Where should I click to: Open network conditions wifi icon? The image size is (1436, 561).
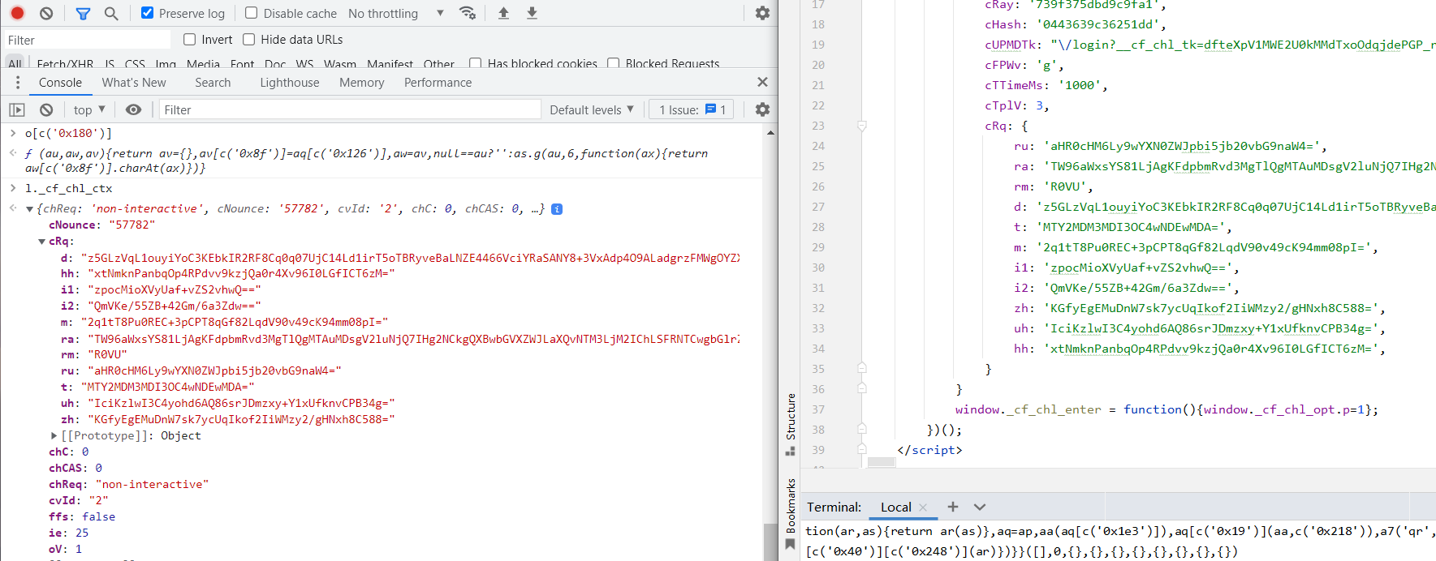click(x=468, y=13)
